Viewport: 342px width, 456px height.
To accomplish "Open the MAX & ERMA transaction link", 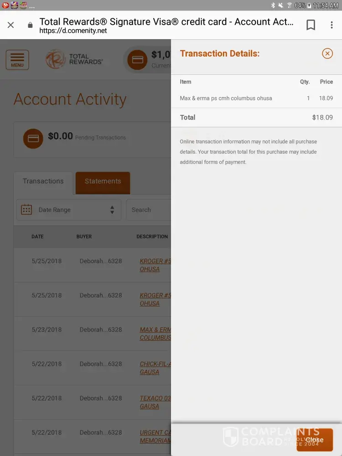I will (x=155, y=333).
